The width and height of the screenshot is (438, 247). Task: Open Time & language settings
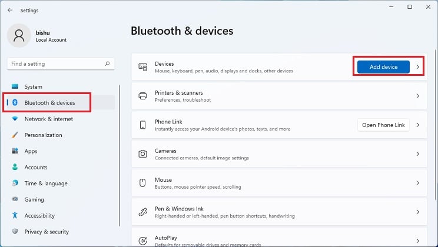(x=61, y=183)
